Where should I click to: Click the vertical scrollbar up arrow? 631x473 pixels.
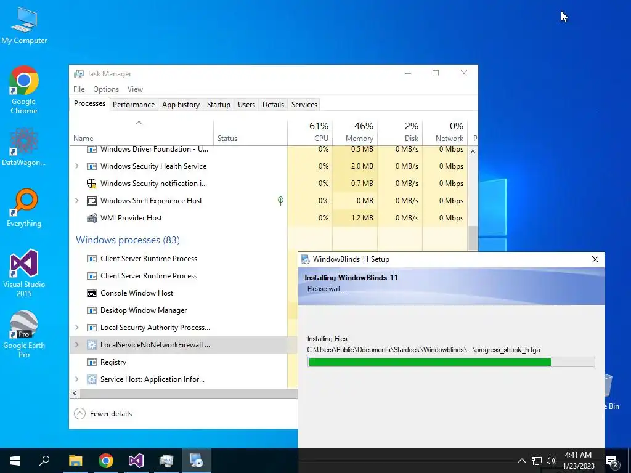point(473,152)
